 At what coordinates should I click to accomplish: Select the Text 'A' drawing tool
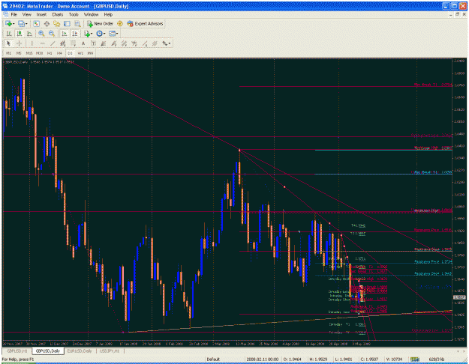point(83,43)
